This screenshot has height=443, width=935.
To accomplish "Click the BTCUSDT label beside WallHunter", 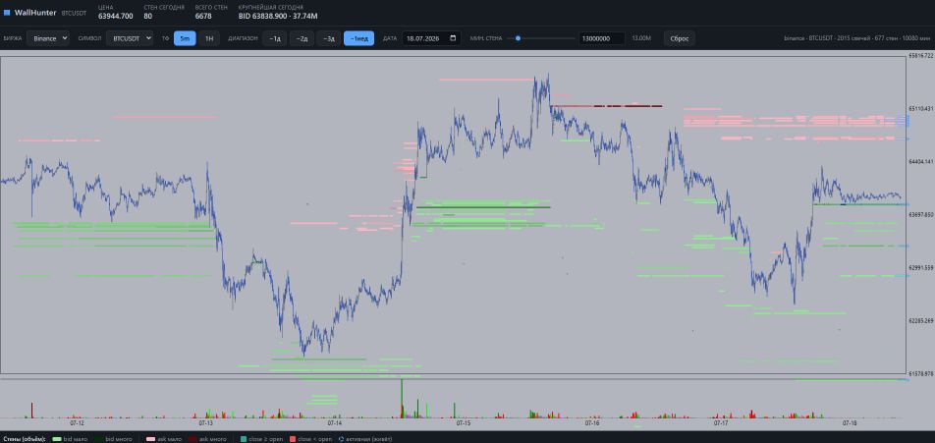I will click(74, 13).
